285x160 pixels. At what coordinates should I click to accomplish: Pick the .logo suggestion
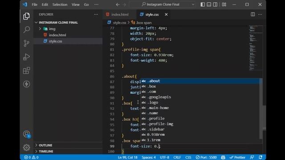200,103
